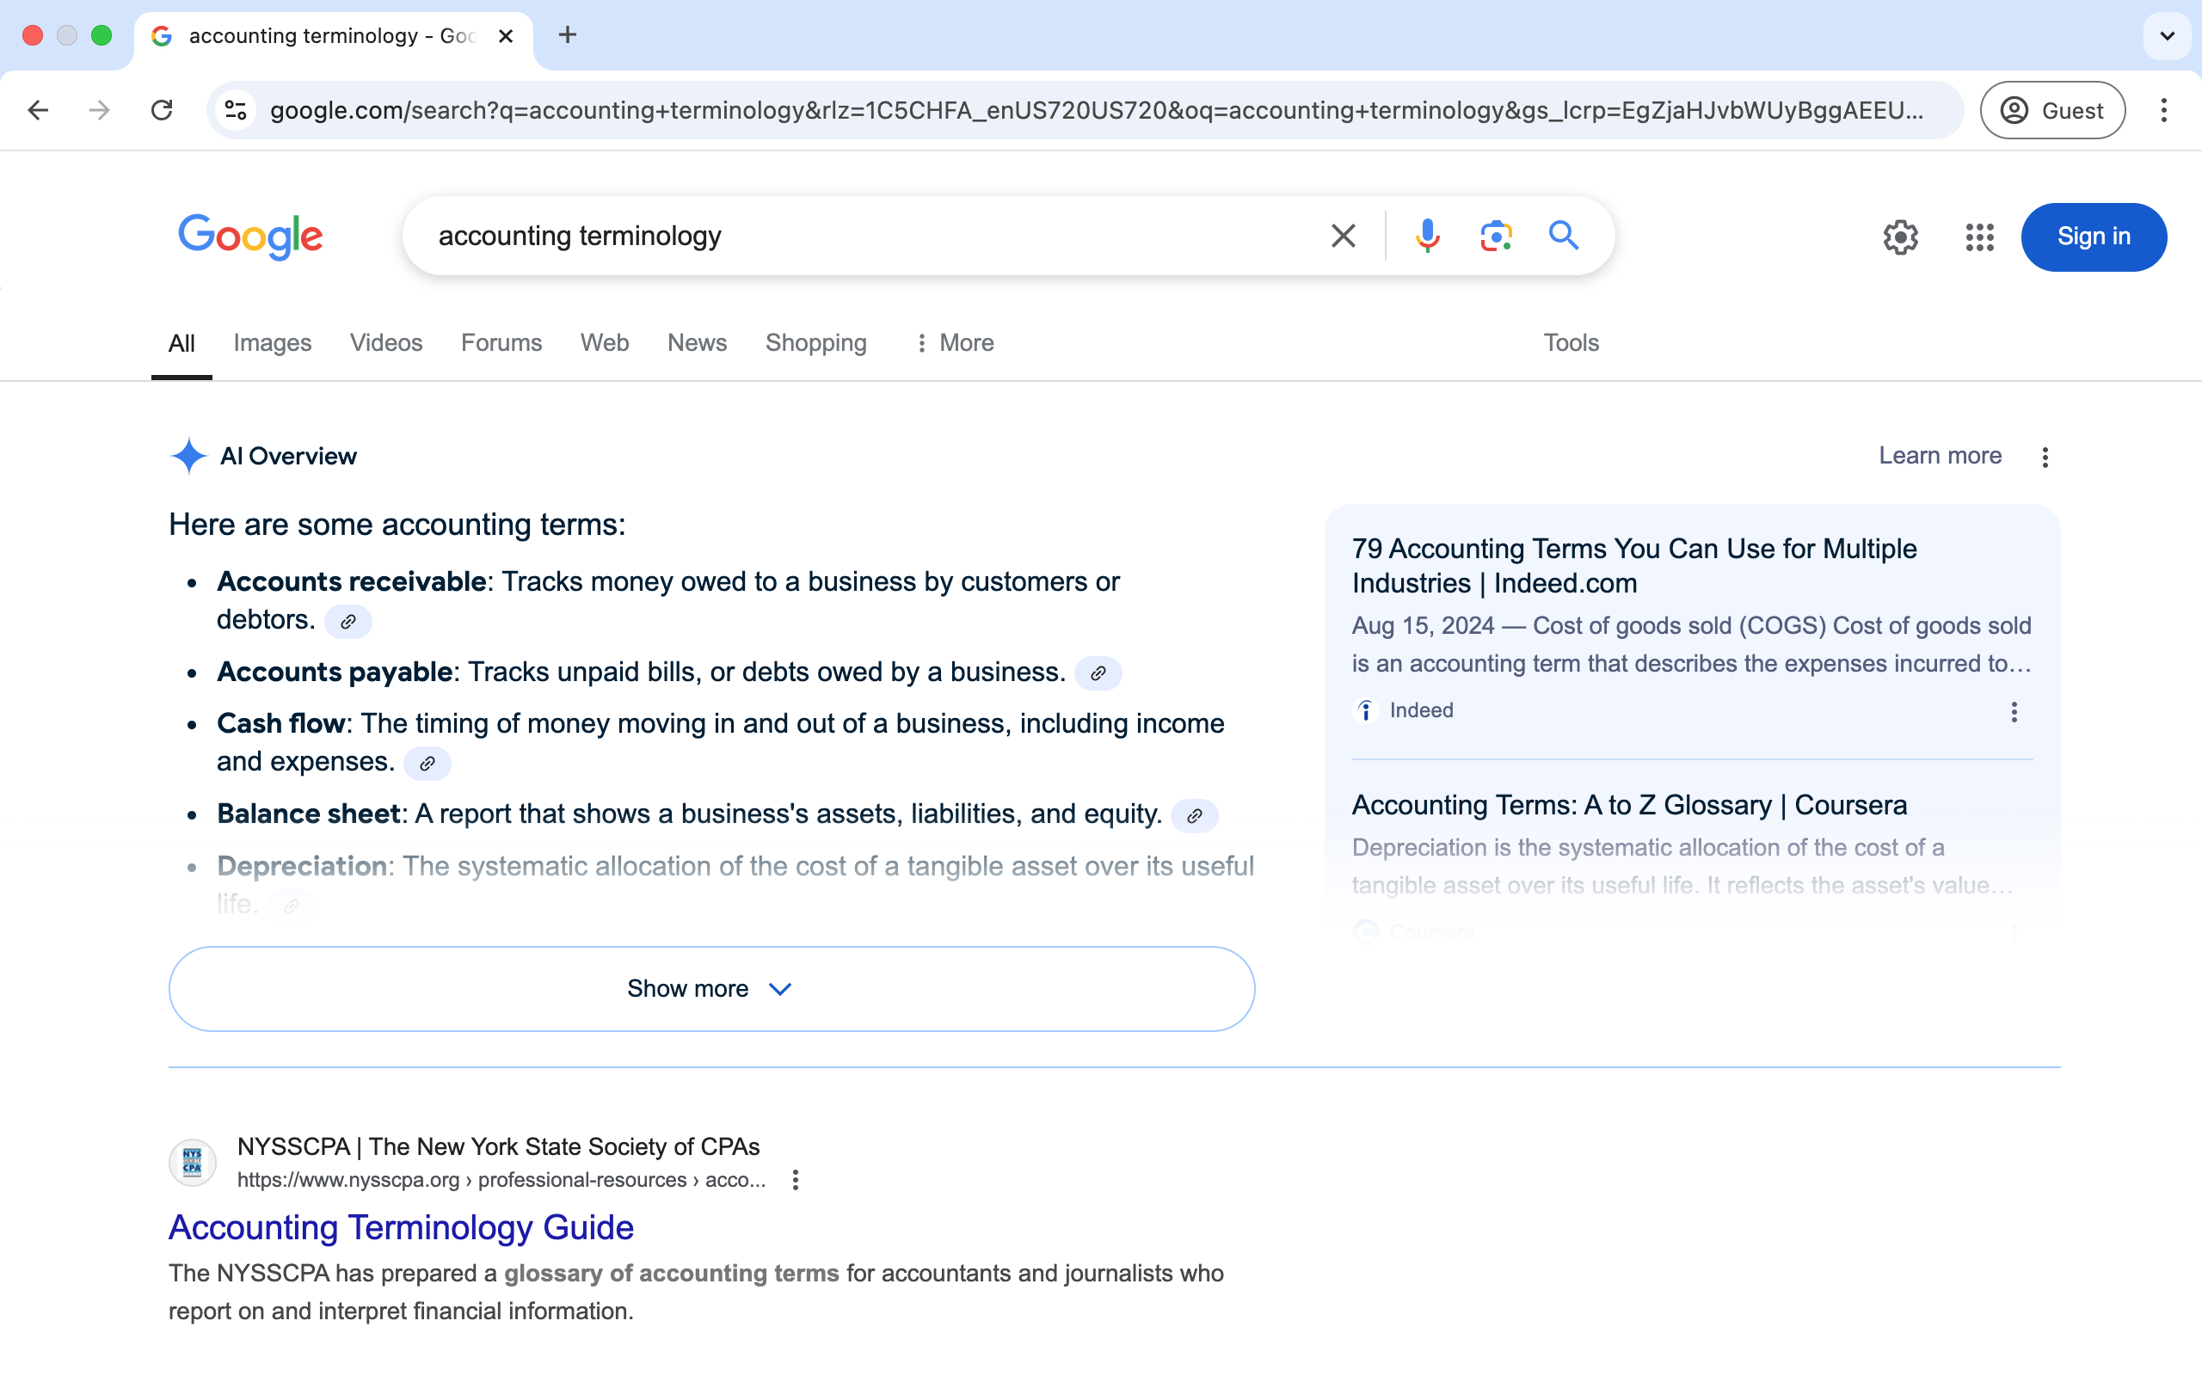The image size is (2202, 1376).
Task: Expand the tab search dropdown arrow
Action: click(2168, 35)
